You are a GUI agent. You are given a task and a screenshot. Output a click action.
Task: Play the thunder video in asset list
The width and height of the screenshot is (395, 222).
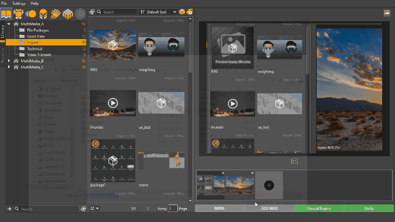click(113, 103)
